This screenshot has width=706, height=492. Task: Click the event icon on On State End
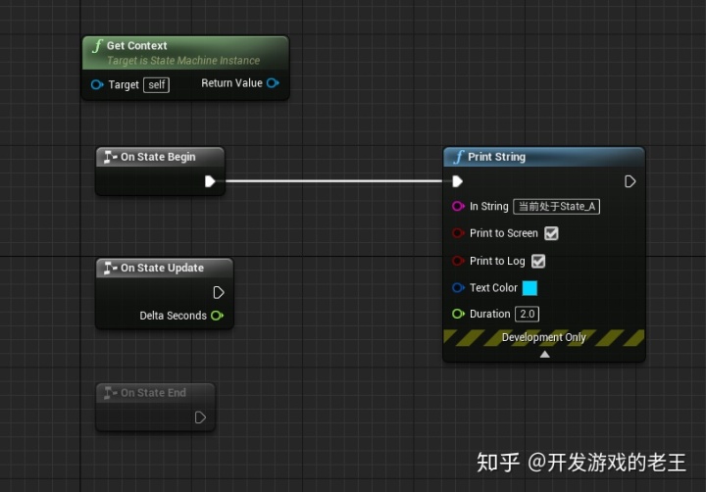(x=110, y=392)
